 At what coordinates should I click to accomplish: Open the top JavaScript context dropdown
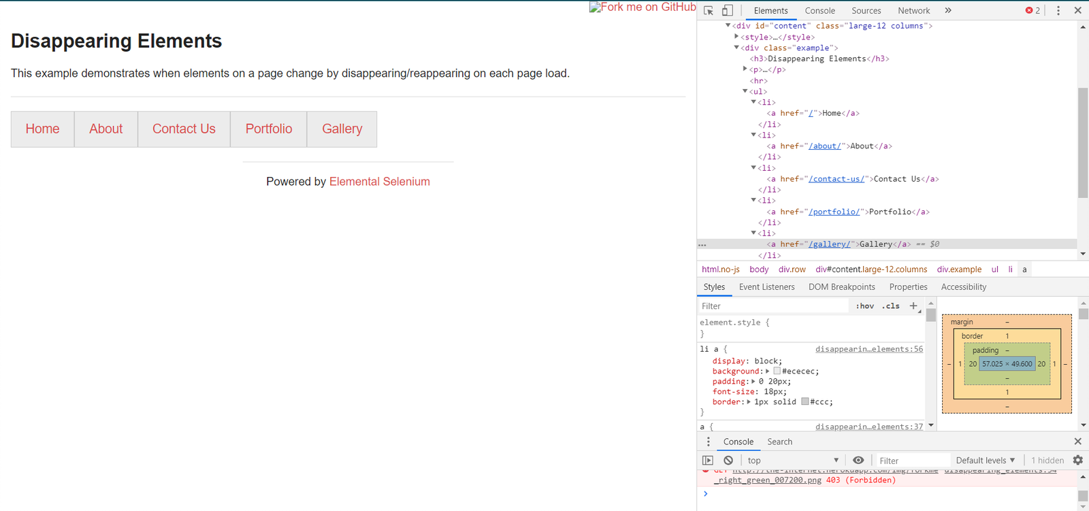pos(792,461)
